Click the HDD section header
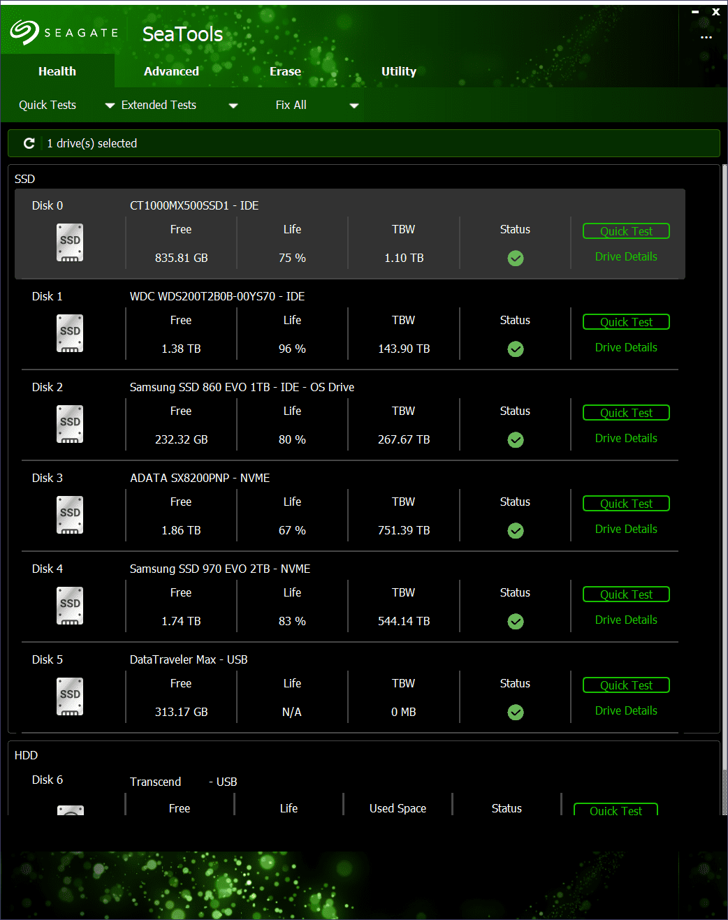The image size is (728, 920). click(x=26, y=755)
